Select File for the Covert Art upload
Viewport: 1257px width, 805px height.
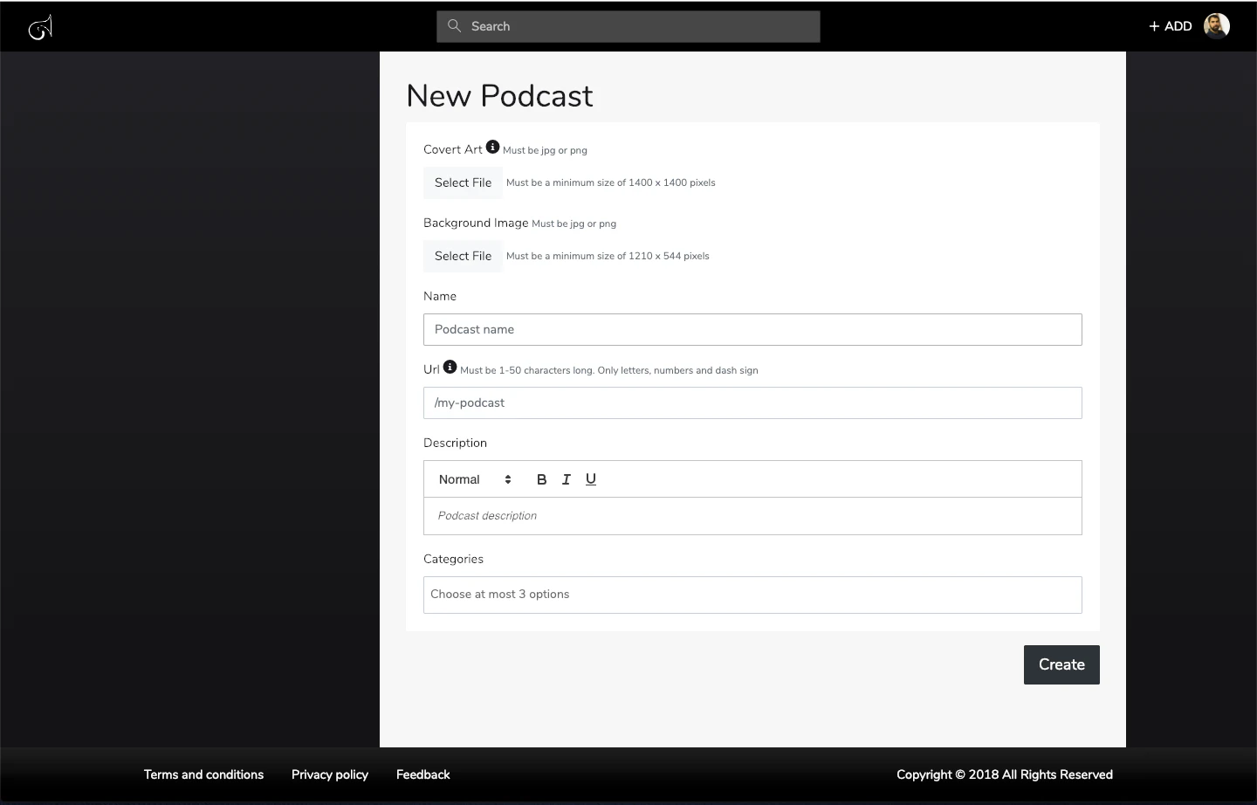pos(463,182)
